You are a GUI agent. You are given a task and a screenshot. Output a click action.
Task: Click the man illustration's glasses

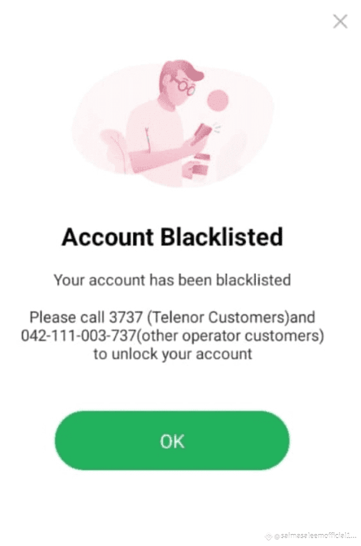click(185, 86)
